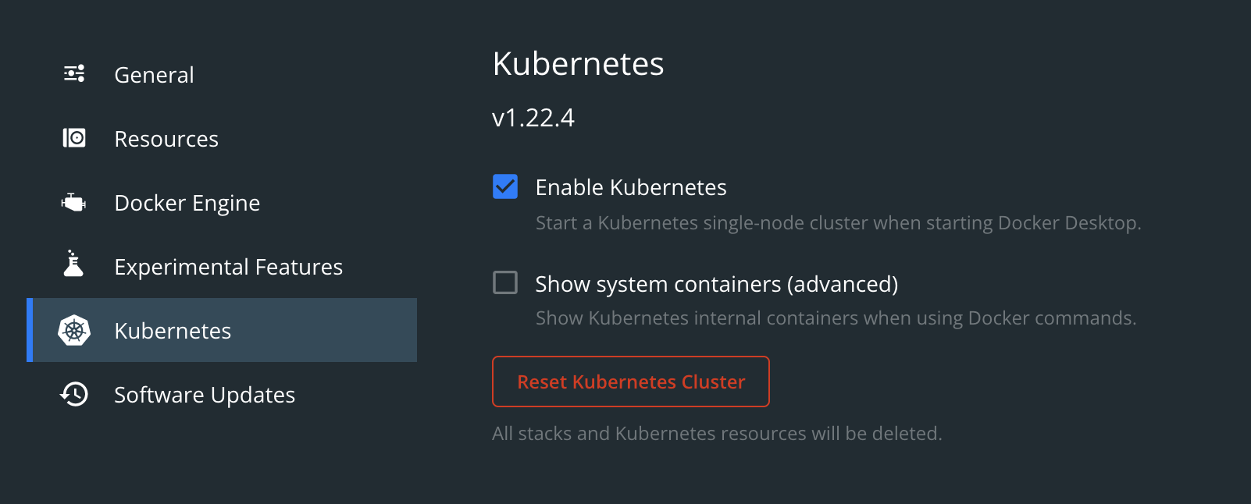Click the Resources disk icon
The image size is (1251, 504).
pyautogui.click(x=74, y=138)
